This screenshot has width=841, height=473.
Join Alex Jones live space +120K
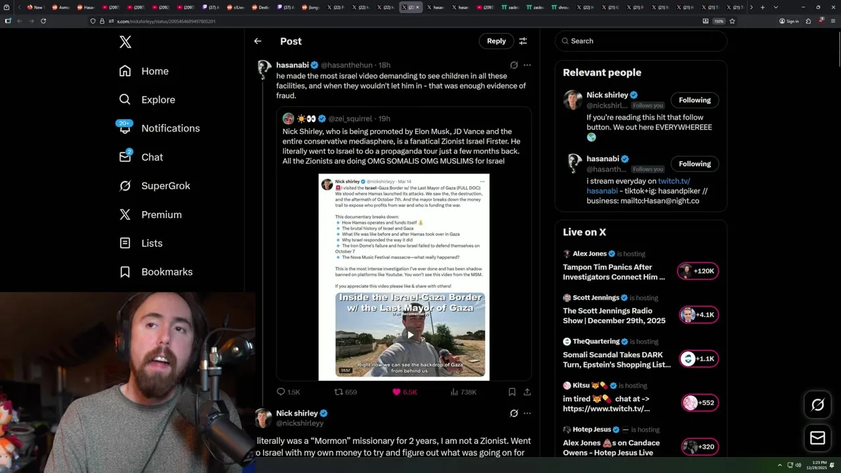click(x=698, y=271)
